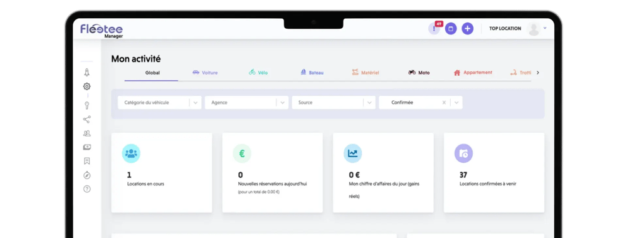
Task: Open the customers people icon in sidebar
Action: pos(87,133)
